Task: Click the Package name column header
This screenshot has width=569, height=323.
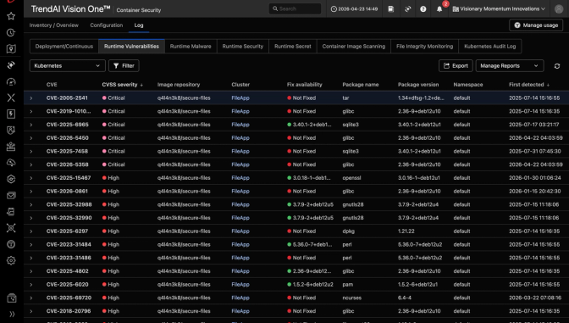Action: [x=361, y=85]
